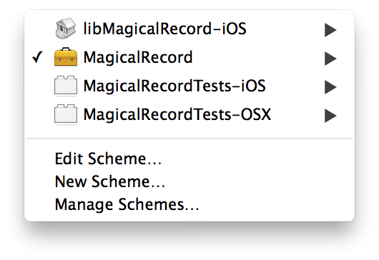
Task: Click the white brick icon for MagicalRecordTests-iOS
Action: pos(66,86)
